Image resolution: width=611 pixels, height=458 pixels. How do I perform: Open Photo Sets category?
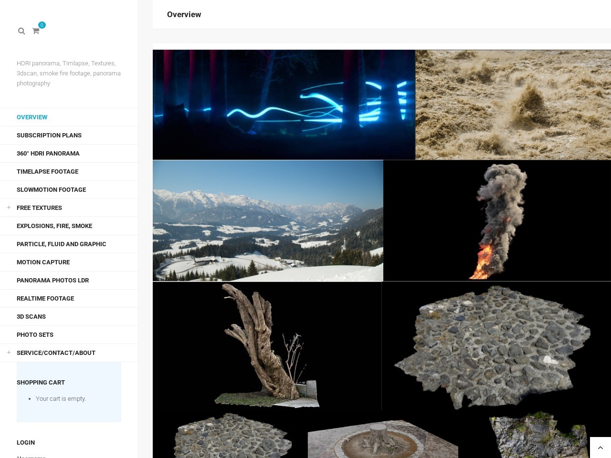pos(35,335)
